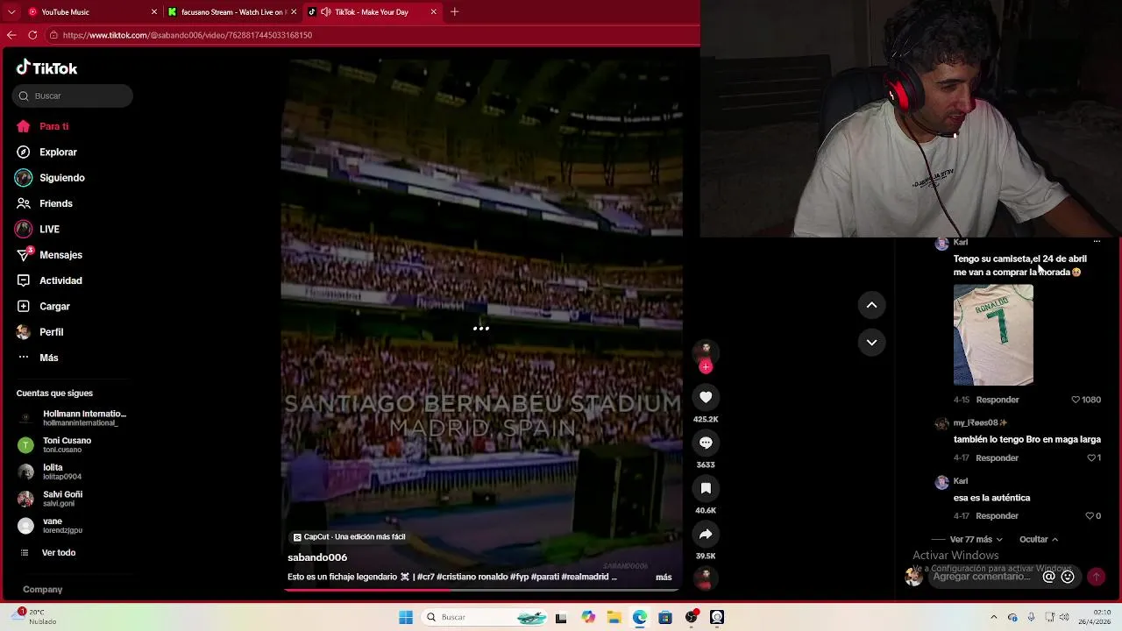Share the video using arrow icon
Screen dimensions: 1122x631
(x=706, y=534)
